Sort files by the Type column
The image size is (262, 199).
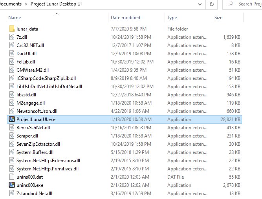pos(172,18)
